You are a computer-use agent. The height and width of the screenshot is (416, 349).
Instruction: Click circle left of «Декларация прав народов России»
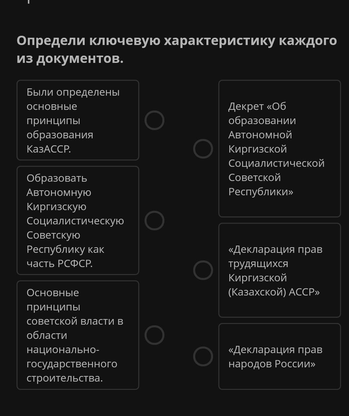203,356
